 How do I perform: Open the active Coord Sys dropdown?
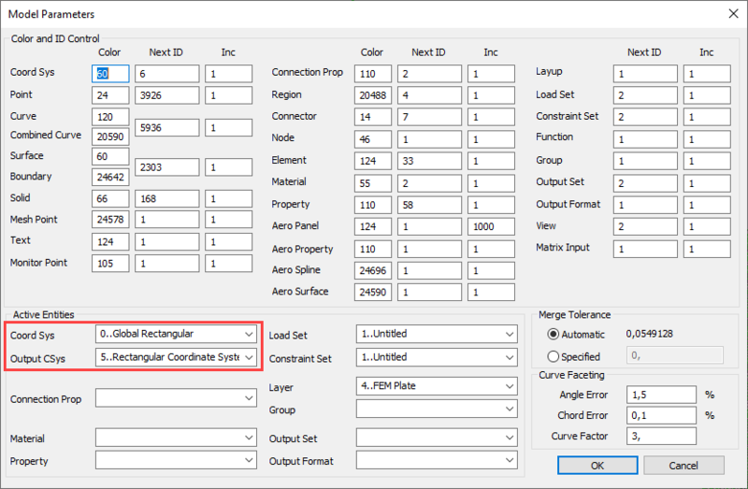tap(176, 334)
